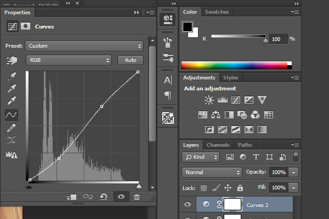Add a Gradient Map adjustment
The width and height of the screenshot is (329, 219).
[x=262, y=130]
